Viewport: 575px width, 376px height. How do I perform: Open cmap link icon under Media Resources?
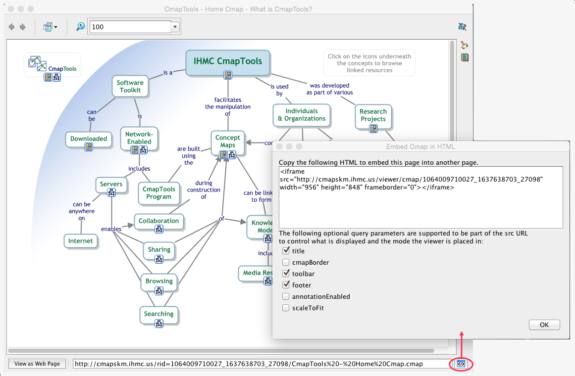point(268,281)
